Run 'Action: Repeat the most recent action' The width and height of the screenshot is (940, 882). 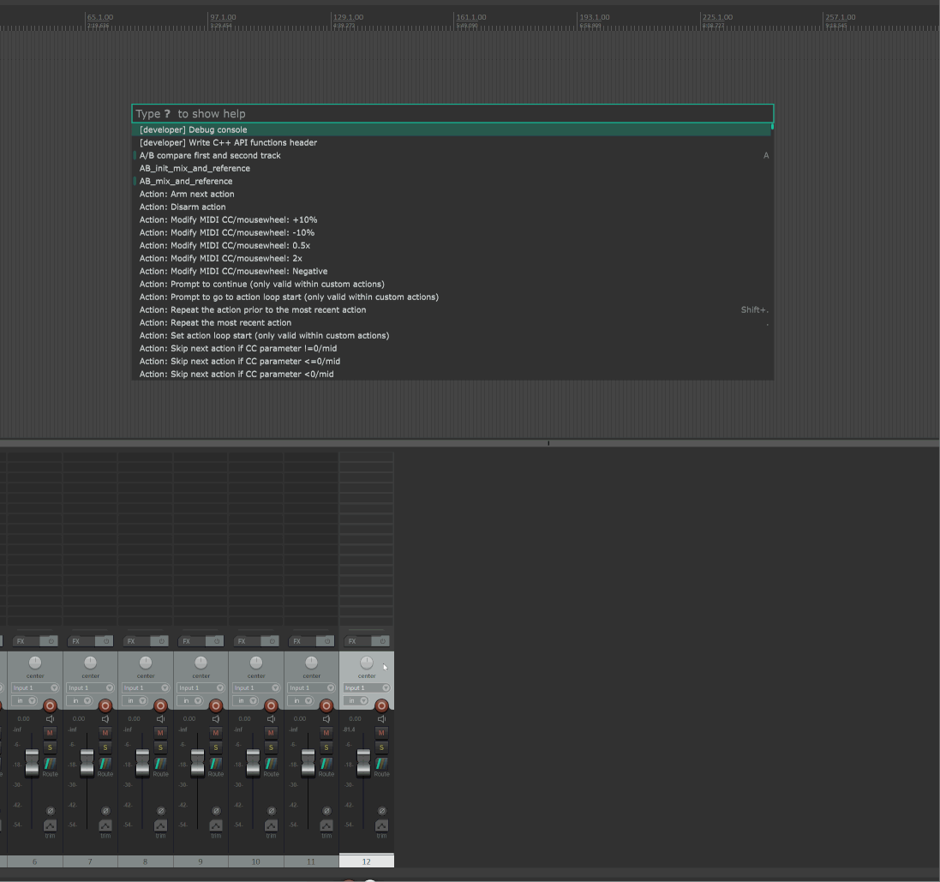pyautogui.click(x=215, y=323)
